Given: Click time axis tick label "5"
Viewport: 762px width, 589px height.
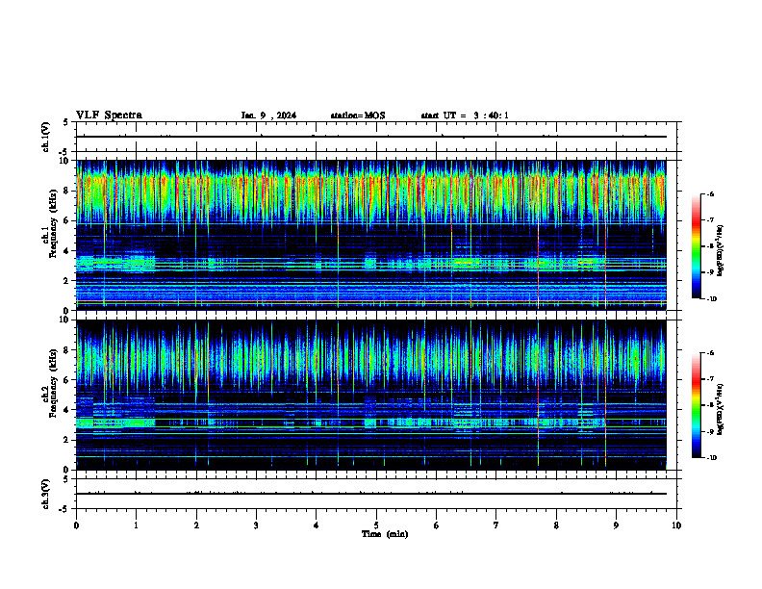Looking at the screenshot, I should (x=376, y=525).
